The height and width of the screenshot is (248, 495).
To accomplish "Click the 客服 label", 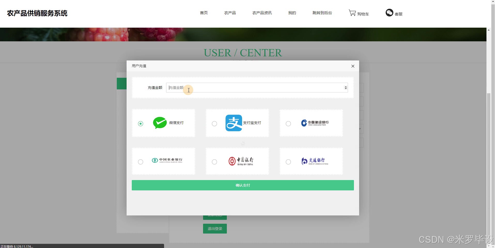I will click(x=399, y=14).
